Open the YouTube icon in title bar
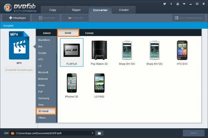Viewport: 208px width, 138px height. [178, 4]
